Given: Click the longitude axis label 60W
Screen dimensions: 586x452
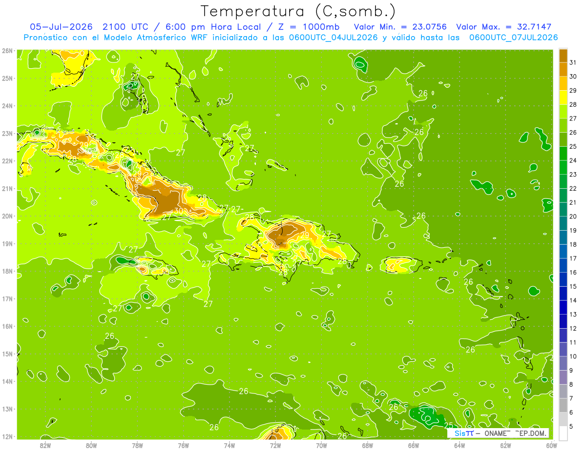Looking at the screenshot, I should point(551,445).
